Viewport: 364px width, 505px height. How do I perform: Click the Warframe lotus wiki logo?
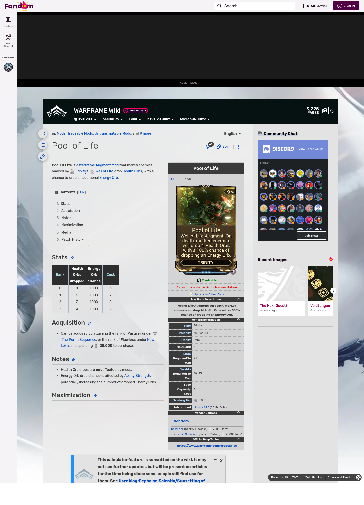[57, 111]
